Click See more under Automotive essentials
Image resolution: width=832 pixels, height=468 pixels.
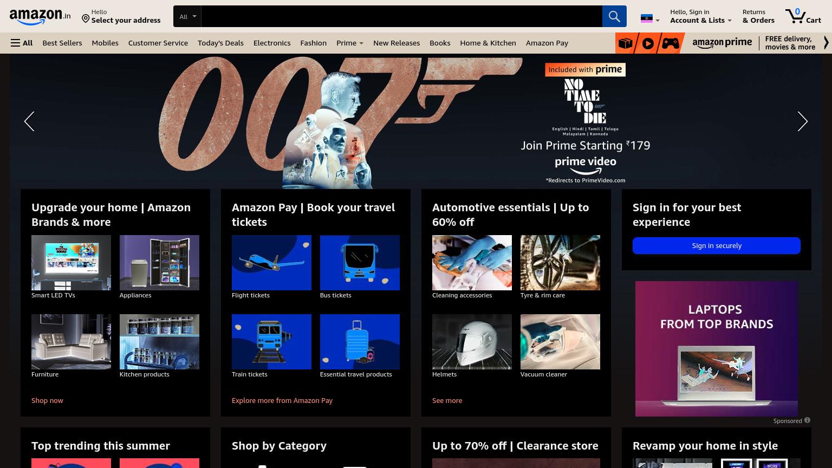[x=447, y=400]
